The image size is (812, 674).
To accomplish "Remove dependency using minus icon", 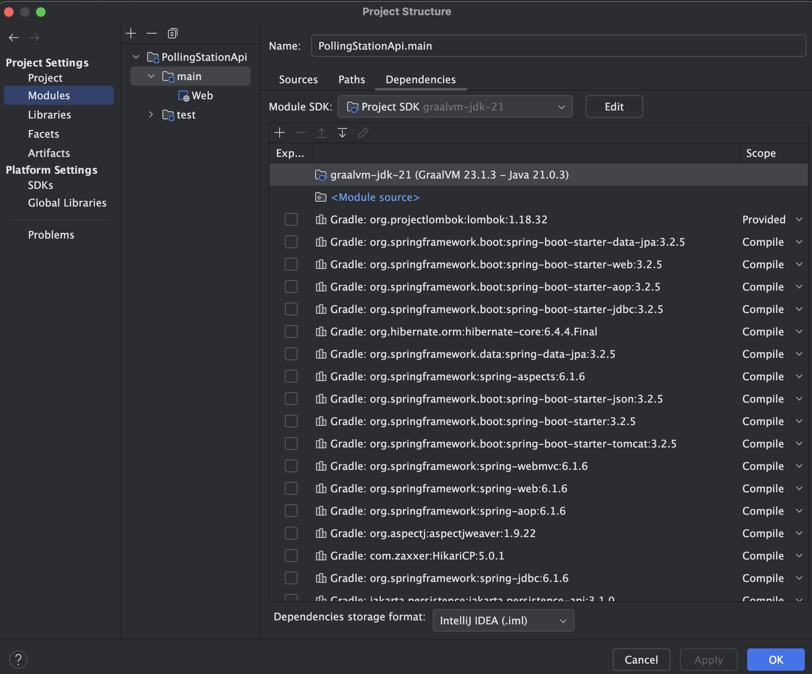I will tap(300, 132).
